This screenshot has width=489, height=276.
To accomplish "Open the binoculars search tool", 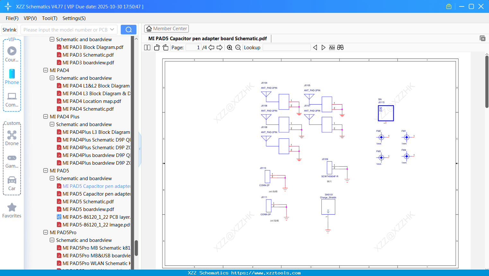I will (x=340, y=47).
